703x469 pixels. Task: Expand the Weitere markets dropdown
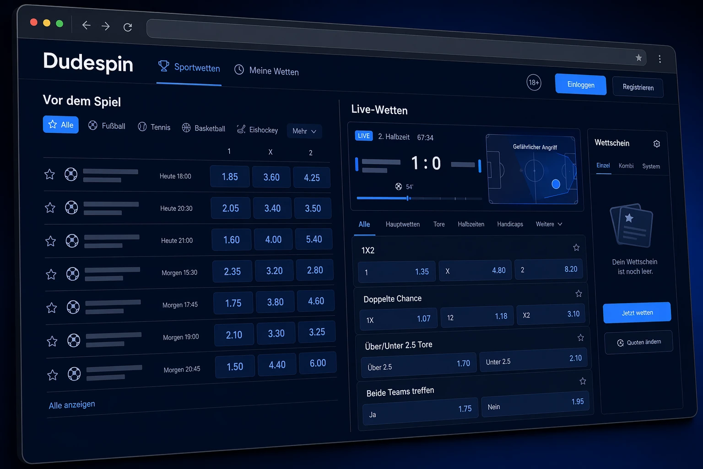tap(549, 224)
